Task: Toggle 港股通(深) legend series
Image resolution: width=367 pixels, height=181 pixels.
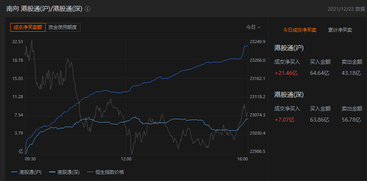Action: pyautogui.click(x=65, y=172)
